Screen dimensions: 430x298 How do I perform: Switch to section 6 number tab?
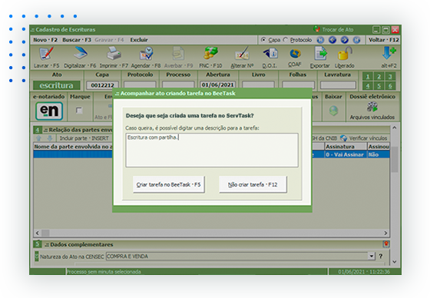(390, 86)
